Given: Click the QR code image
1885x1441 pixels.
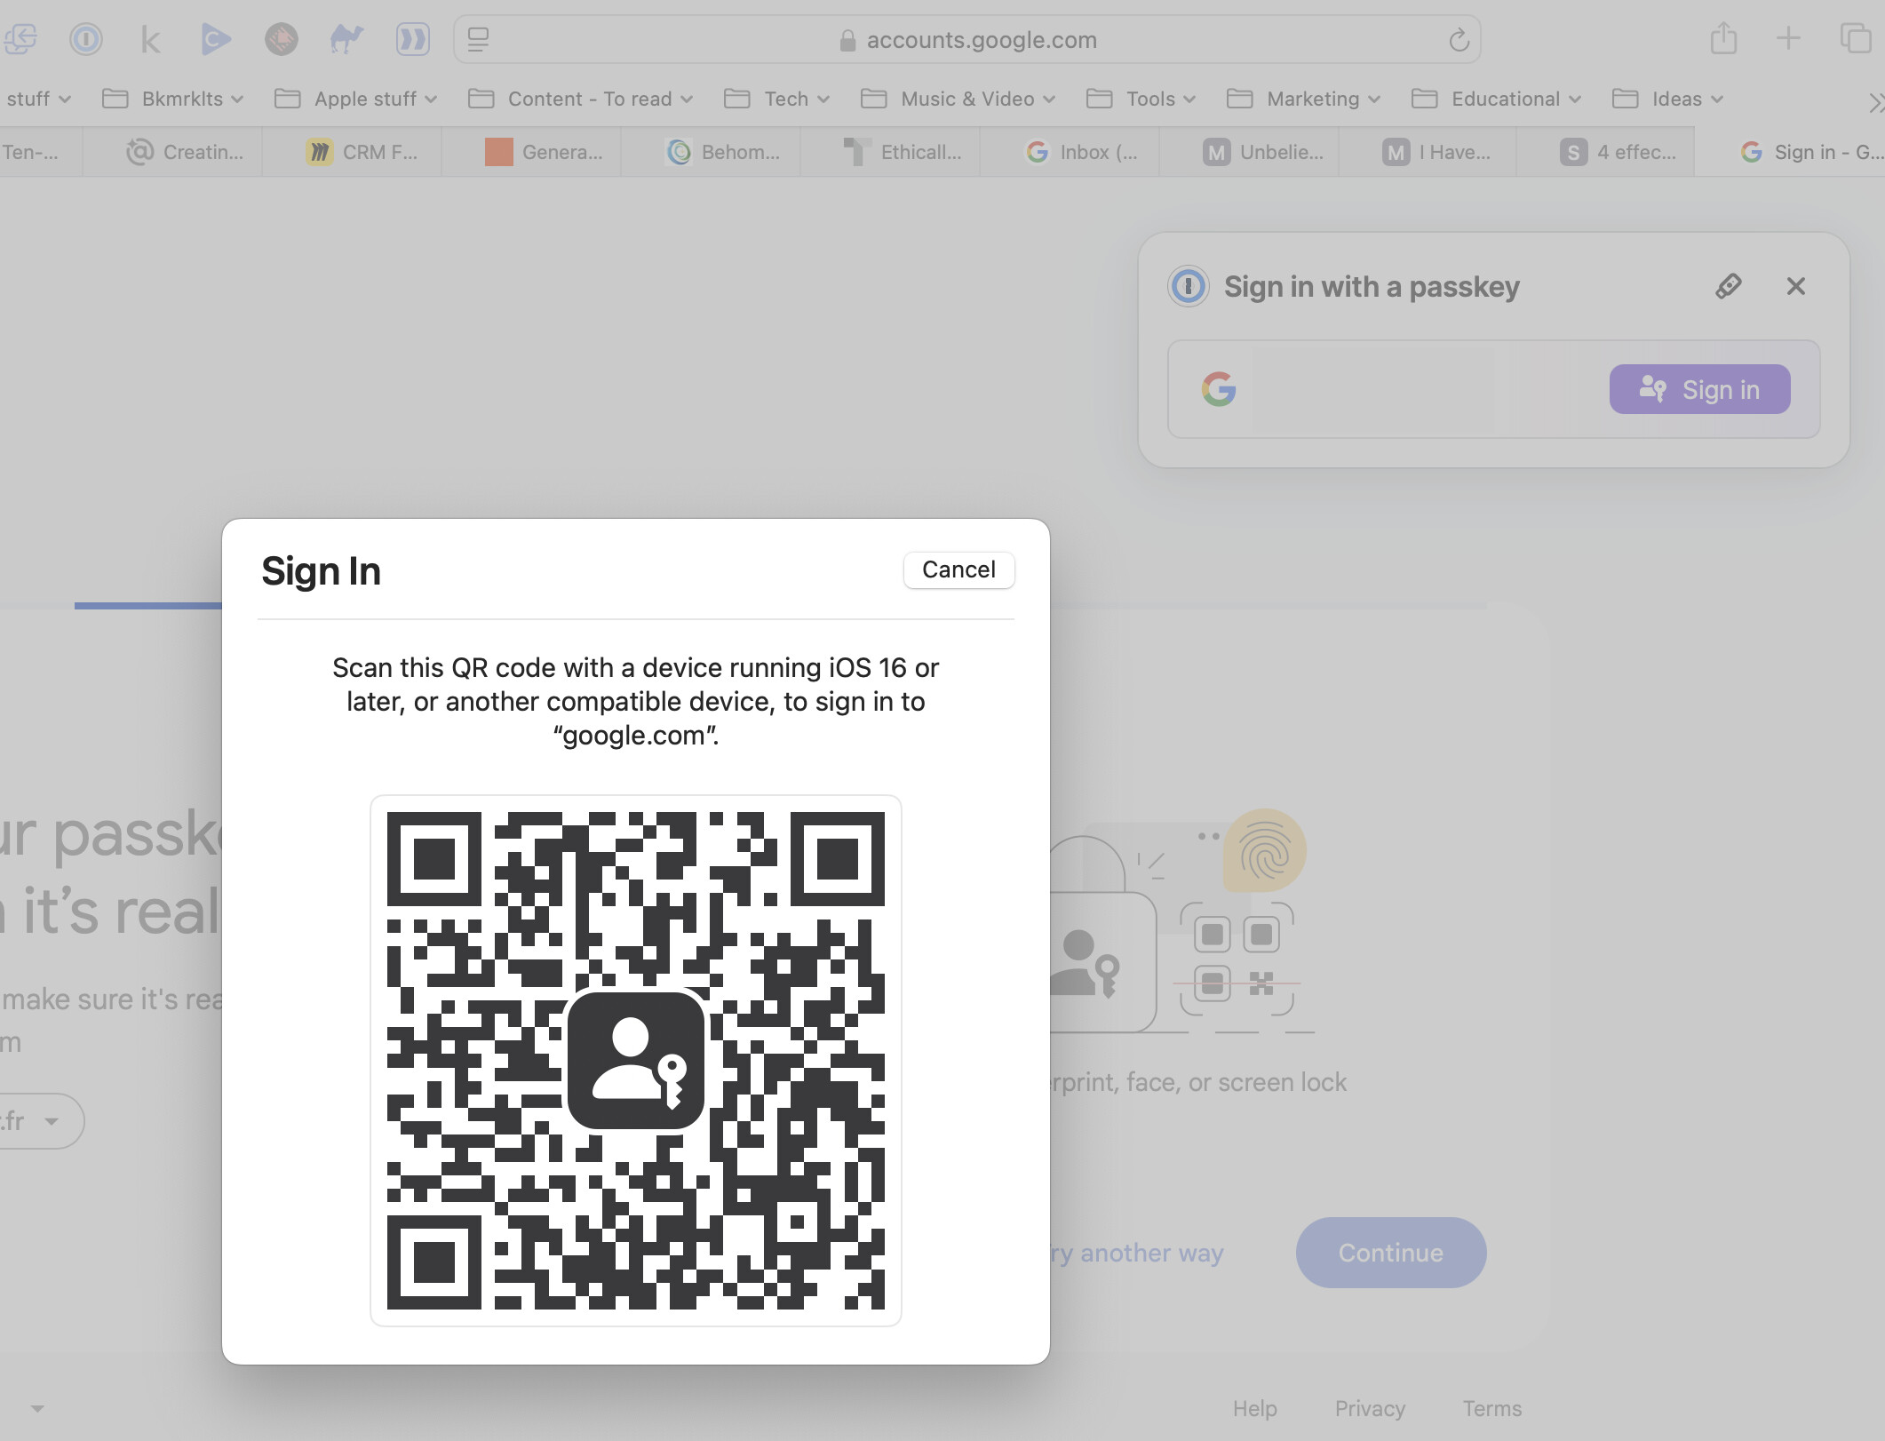Looking at the screenshot, I should (636, 1060).
